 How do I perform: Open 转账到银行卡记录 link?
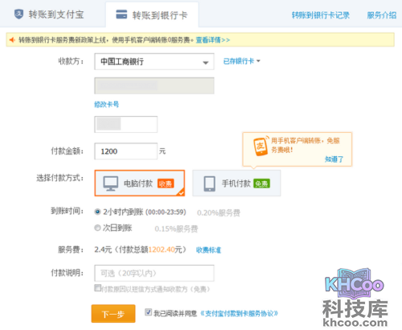321,15
